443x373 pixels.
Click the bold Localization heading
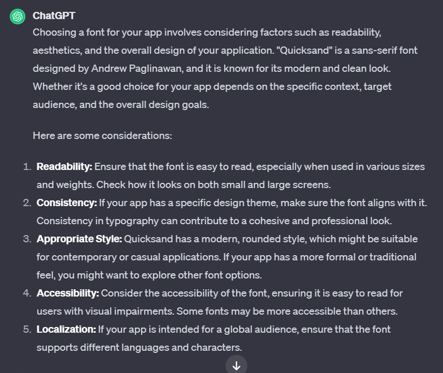coord(66,330)
